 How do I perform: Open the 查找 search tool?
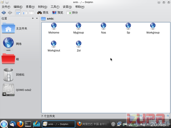(43, 13)
